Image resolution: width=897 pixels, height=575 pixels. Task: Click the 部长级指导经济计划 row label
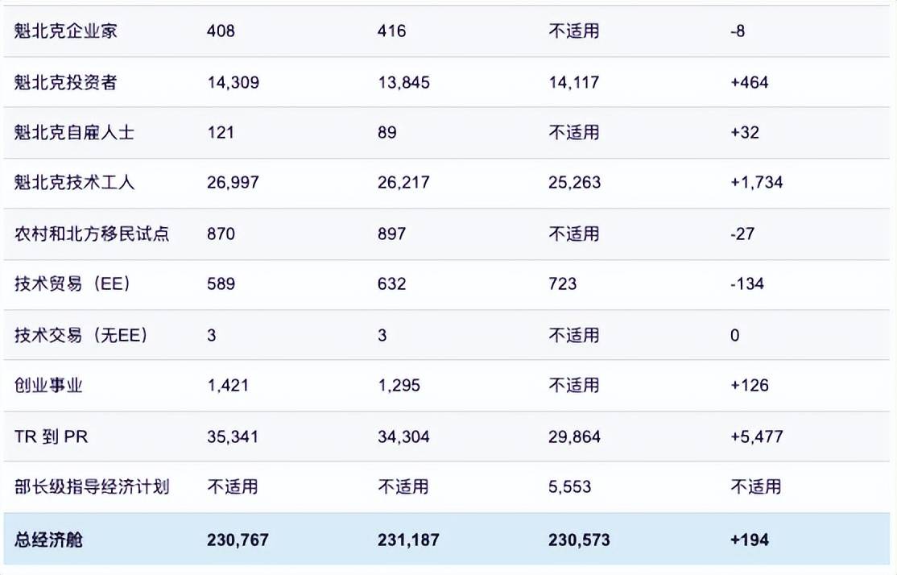click(x=92, y=487)
